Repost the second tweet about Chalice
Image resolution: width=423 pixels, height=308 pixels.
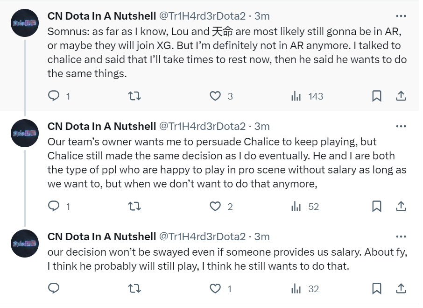pyautogui.click(x=134, y=207)
